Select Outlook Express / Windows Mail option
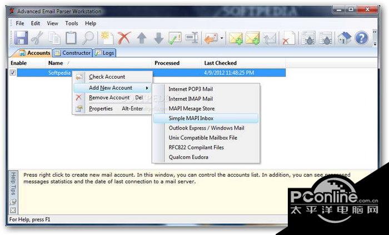The height and width of the screenshot is (235, 389). (x=206, y=128)
